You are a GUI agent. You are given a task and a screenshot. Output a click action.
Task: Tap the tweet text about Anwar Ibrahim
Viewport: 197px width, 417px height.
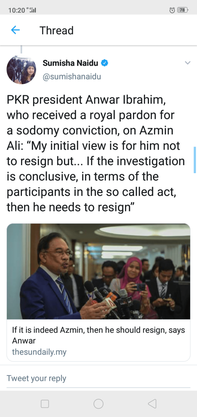click(96, 153)
